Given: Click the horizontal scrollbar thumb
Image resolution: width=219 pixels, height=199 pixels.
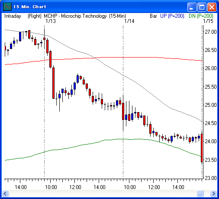Looking at the screenshot, I should click(200, 193).
